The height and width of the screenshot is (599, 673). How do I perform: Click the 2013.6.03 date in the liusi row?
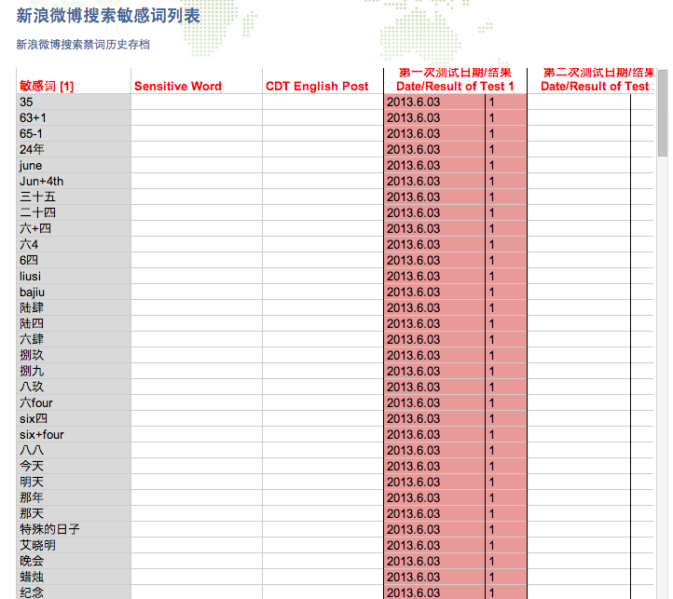413,277
